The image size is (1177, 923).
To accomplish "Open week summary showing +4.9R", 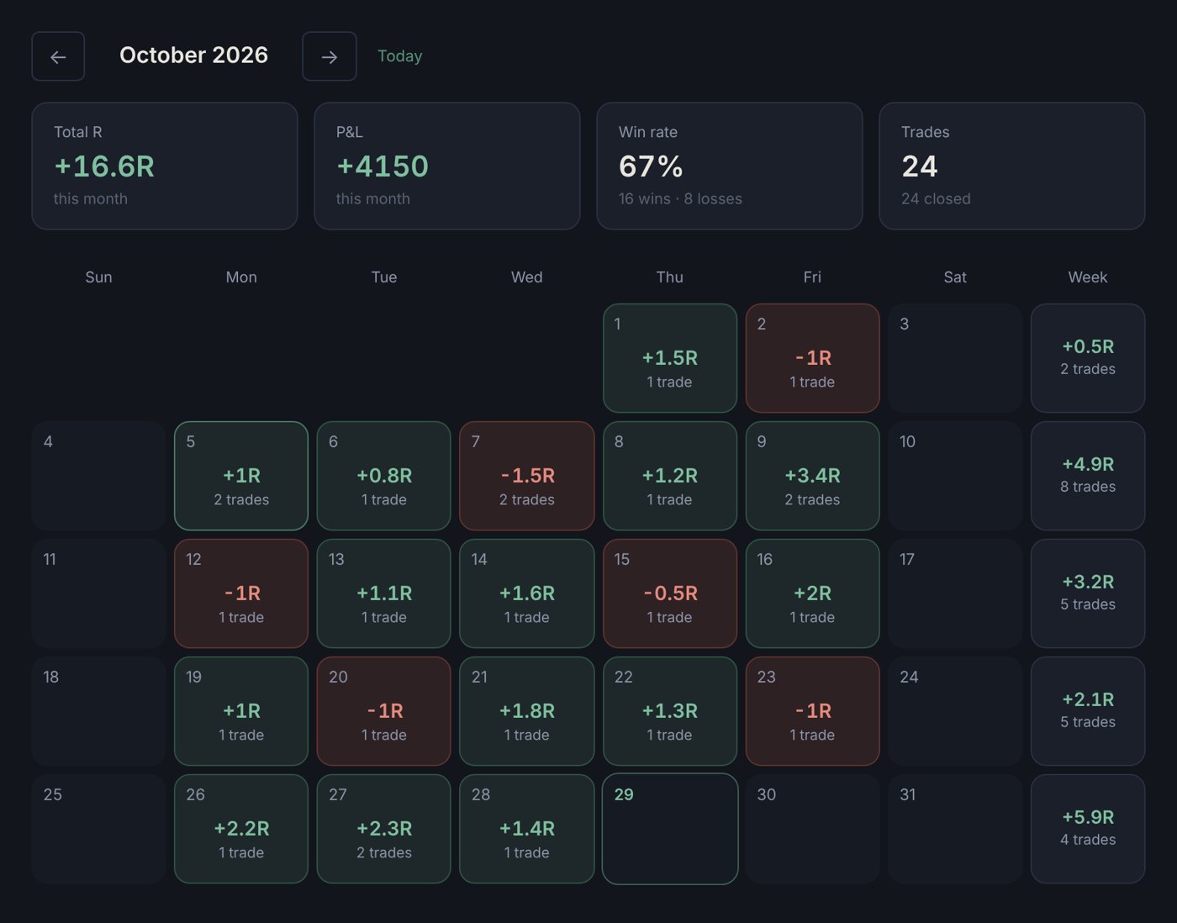I will pos(1088,476).
